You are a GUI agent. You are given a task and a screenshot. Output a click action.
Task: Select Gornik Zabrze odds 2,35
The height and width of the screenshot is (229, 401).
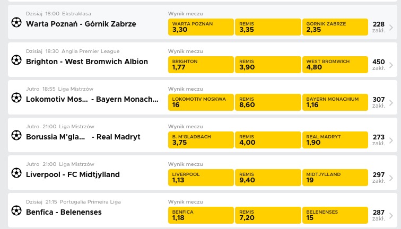tap(335, 27)
